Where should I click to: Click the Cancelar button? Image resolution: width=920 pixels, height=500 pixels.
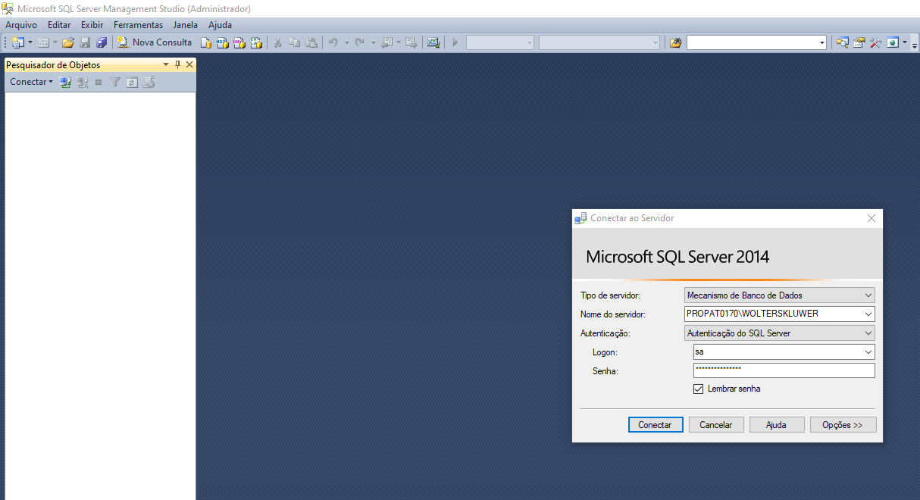click(x=716, y=425)
